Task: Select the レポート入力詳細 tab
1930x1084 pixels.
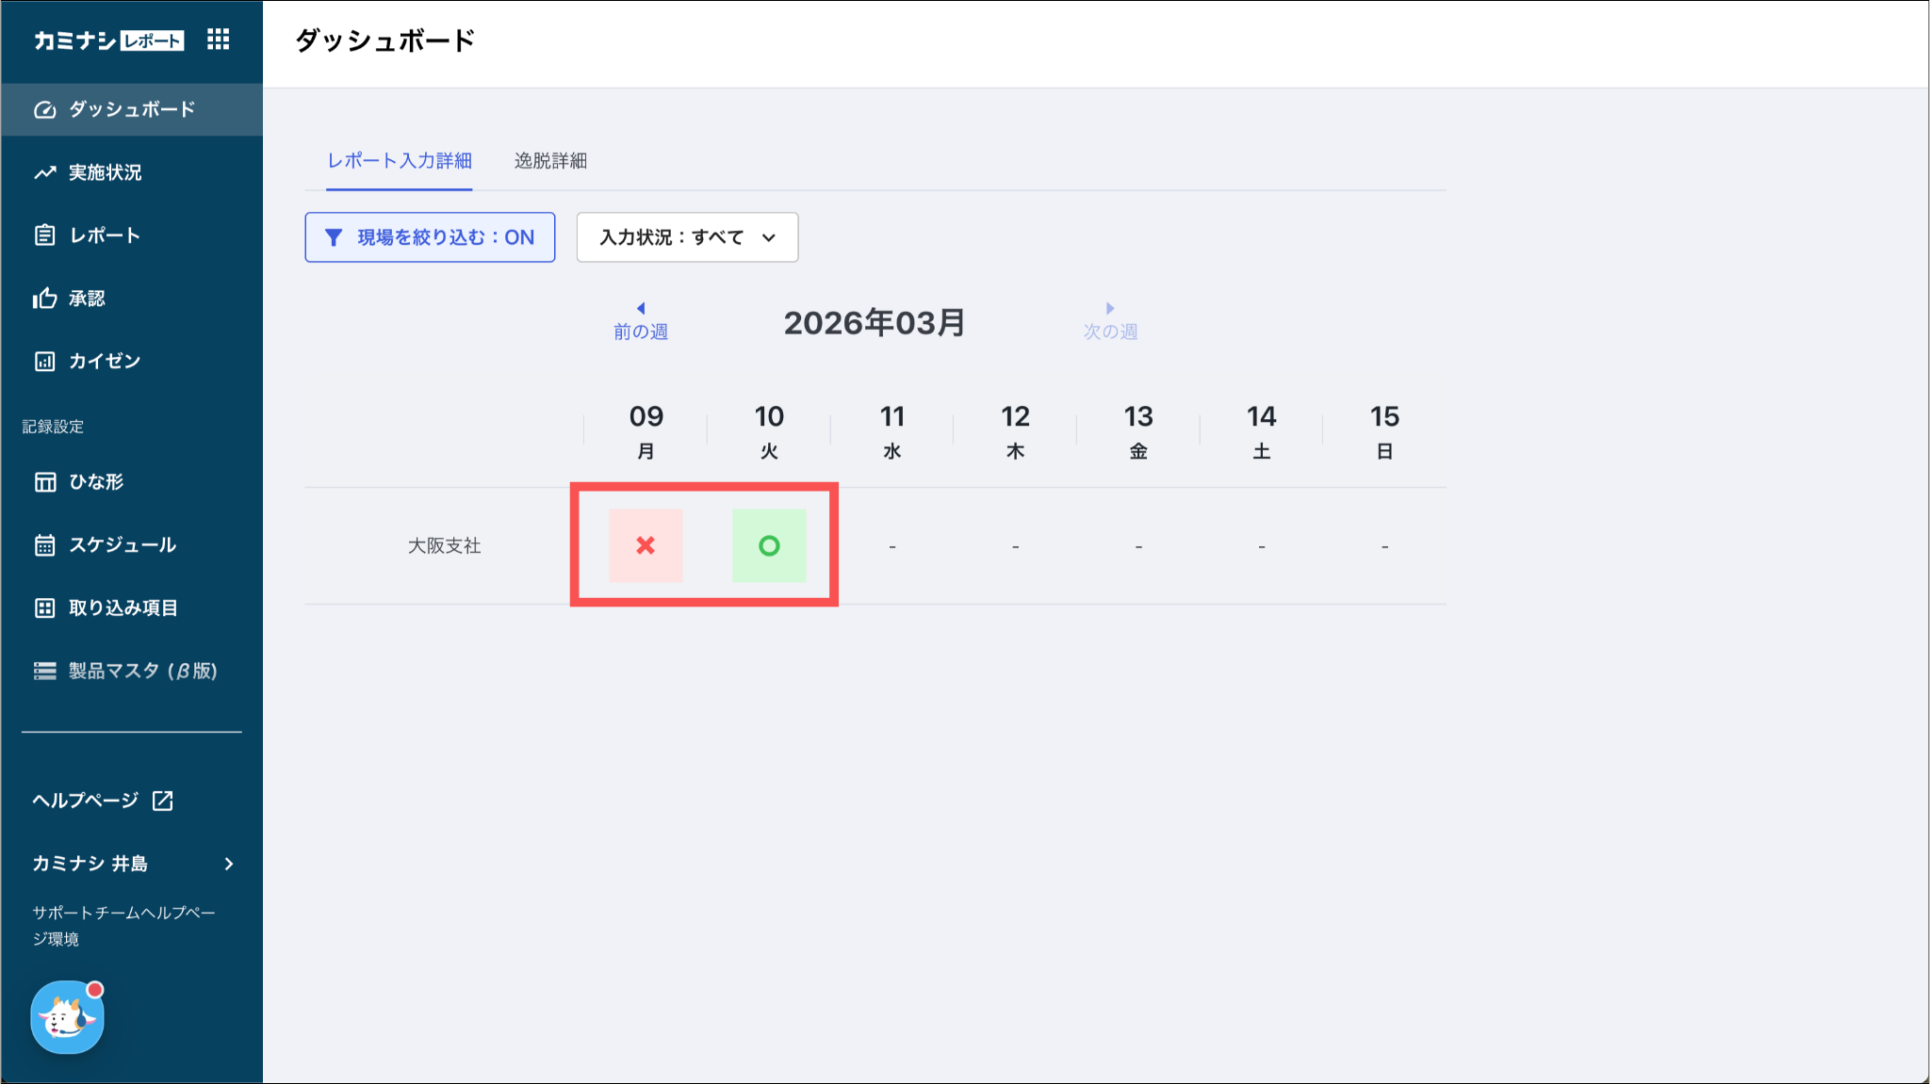Action: [x=400, y=161]
